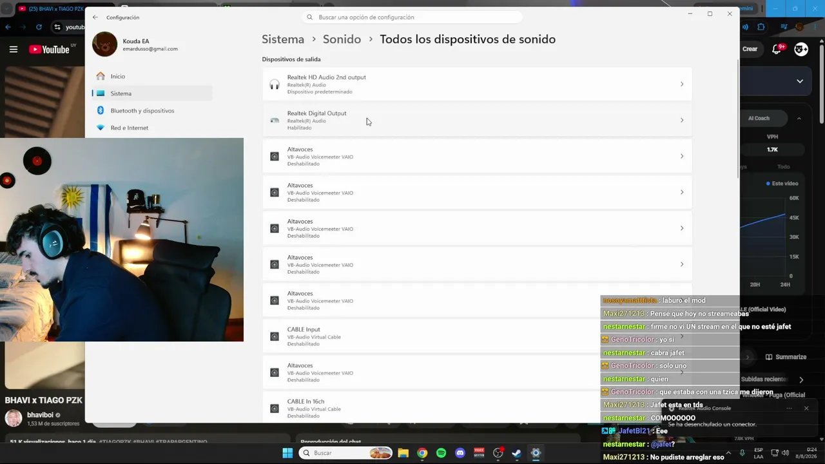Image resolution: width=825 pixels, height=464 pixels.
Task: Go back a page in the Chrome window
Action: (x=8, y=27)
